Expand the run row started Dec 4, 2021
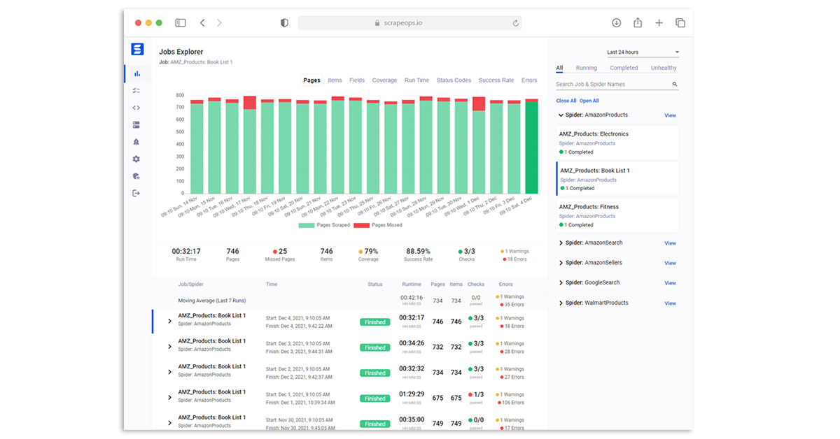 pos(169,322)
